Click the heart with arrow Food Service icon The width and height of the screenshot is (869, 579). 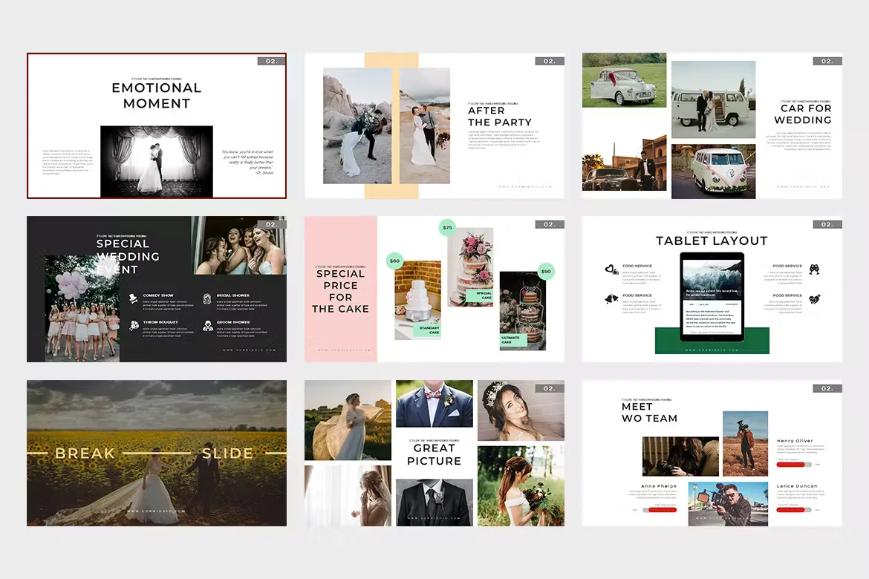pos(816,299)
